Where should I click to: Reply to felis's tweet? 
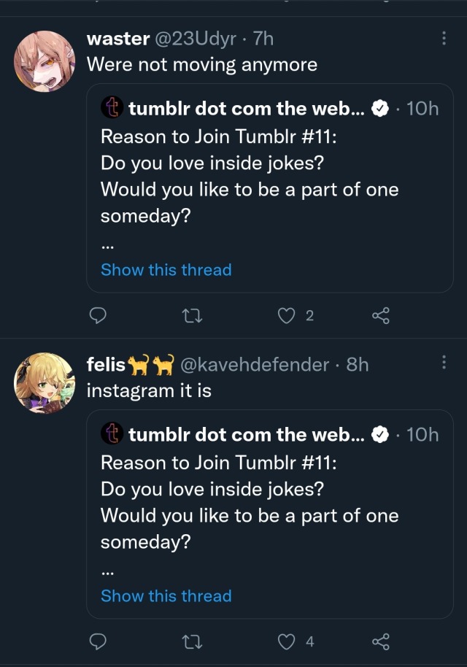pos(98,641)
